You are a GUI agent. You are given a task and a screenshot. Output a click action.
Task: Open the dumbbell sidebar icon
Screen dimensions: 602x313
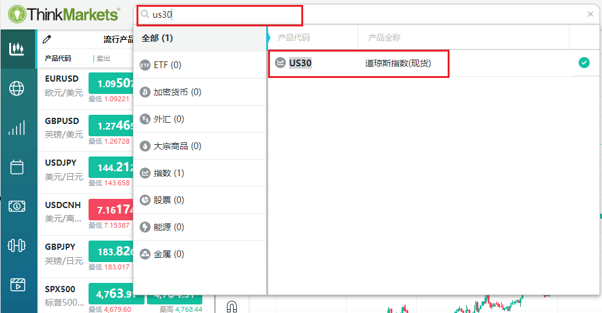[x=17, y=245]
